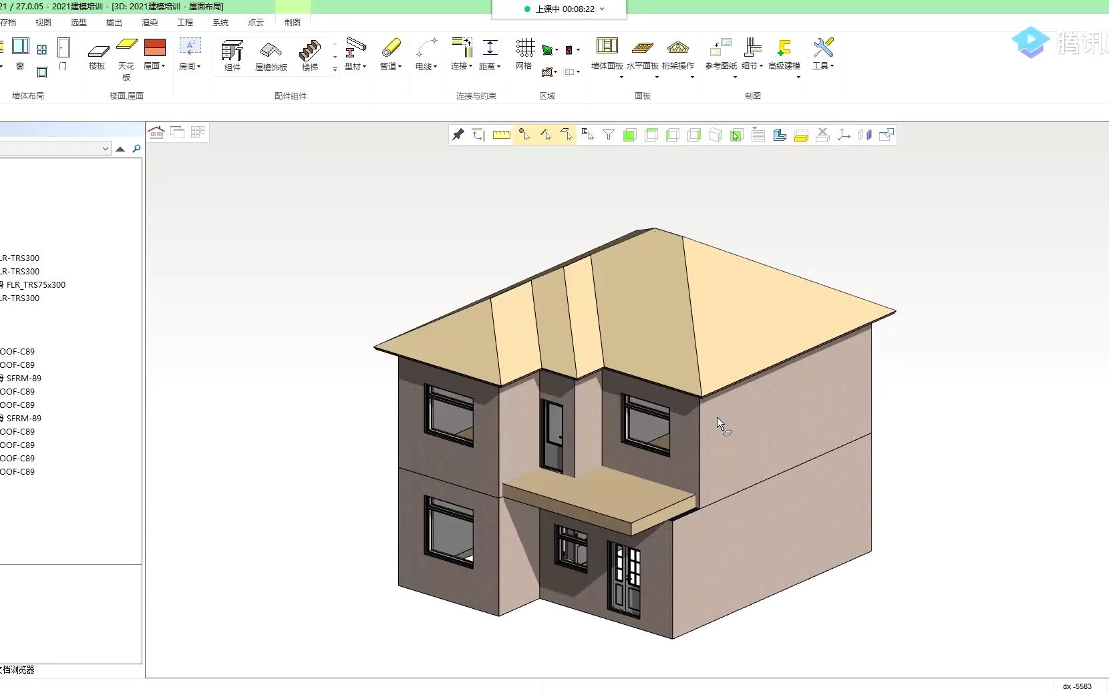The width and height of the screenshot is (1109, 693).
Task: Switch to the 视图 ribbon tab
Action: pos(43,22)
